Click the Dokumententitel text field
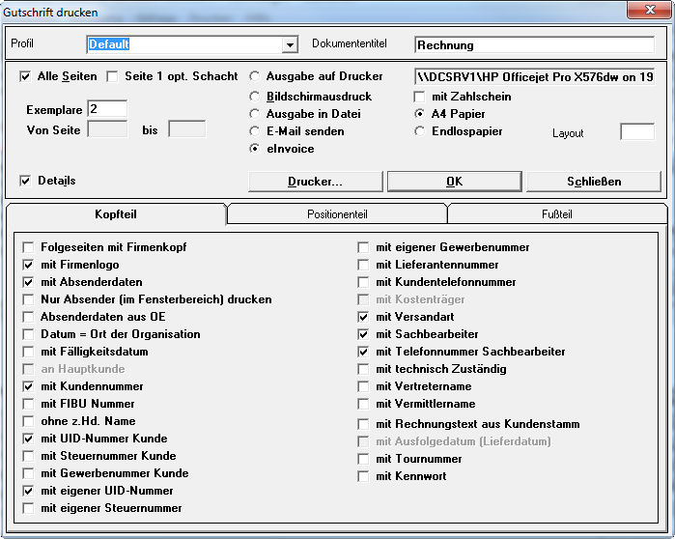The image size is (675, 539). [534, 44]
